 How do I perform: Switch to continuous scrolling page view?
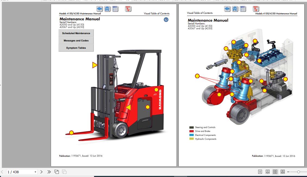(x=267, y=172)
